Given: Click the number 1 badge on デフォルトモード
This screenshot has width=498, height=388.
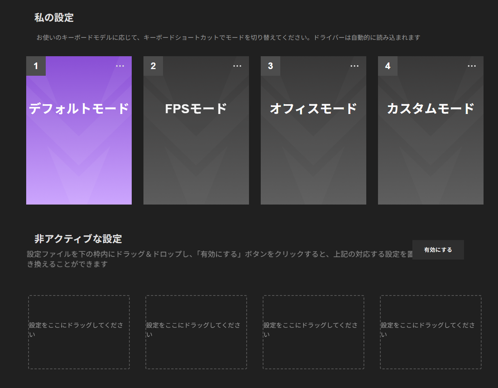Looking at the screenshot, I should [36, 66].
